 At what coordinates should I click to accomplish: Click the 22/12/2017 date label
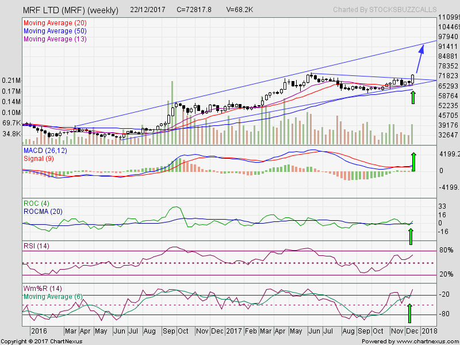[147, 10]
